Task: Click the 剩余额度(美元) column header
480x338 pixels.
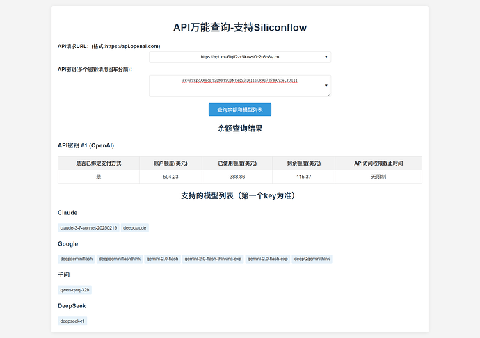Action: click(304, 163)
